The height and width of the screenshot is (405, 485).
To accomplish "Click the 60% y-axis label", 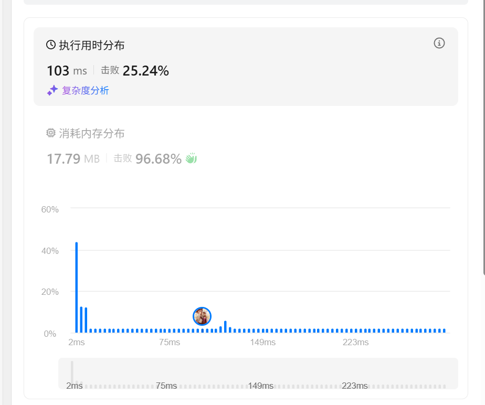I will click(50, 210).
